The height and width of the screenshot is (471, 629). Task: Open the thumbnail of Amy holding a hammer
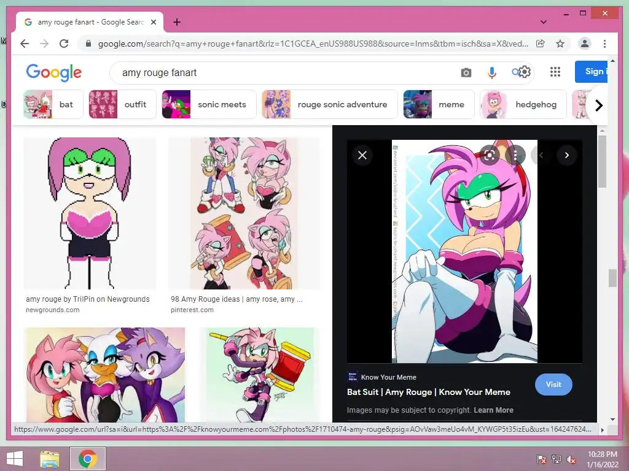click(260, 375)
